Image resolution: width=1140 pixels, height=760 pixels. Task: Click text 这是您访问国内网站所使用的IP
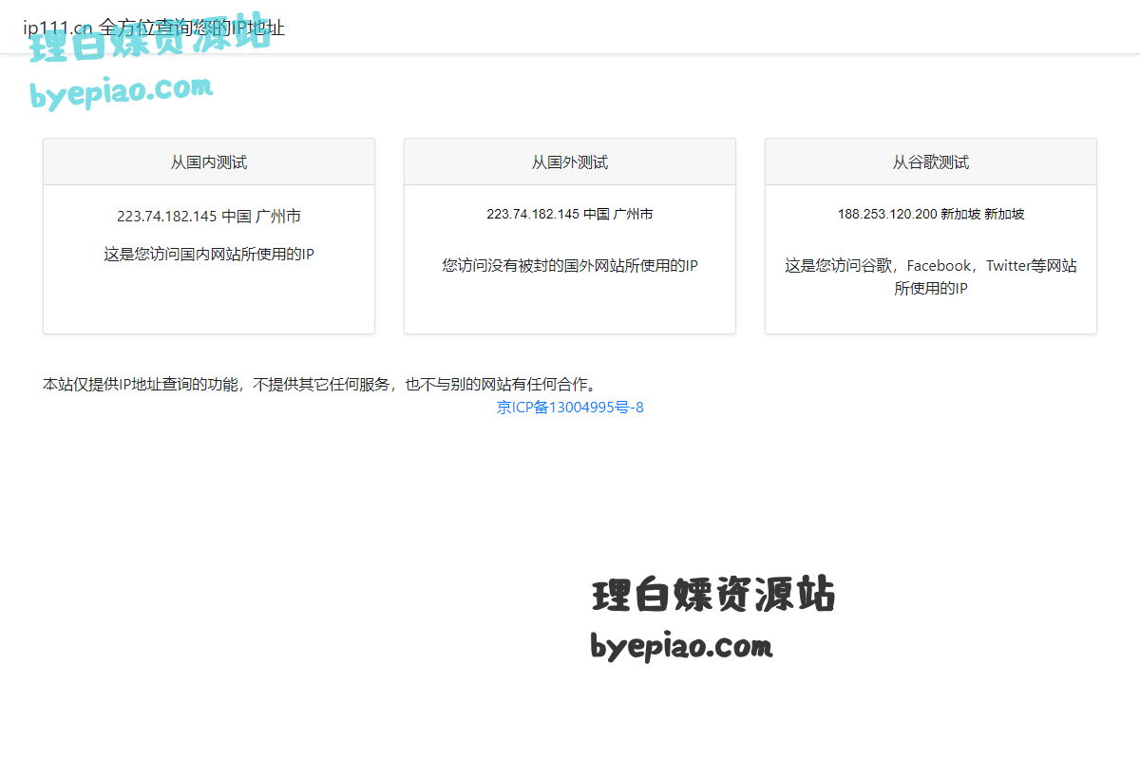[x=209, y=255]
